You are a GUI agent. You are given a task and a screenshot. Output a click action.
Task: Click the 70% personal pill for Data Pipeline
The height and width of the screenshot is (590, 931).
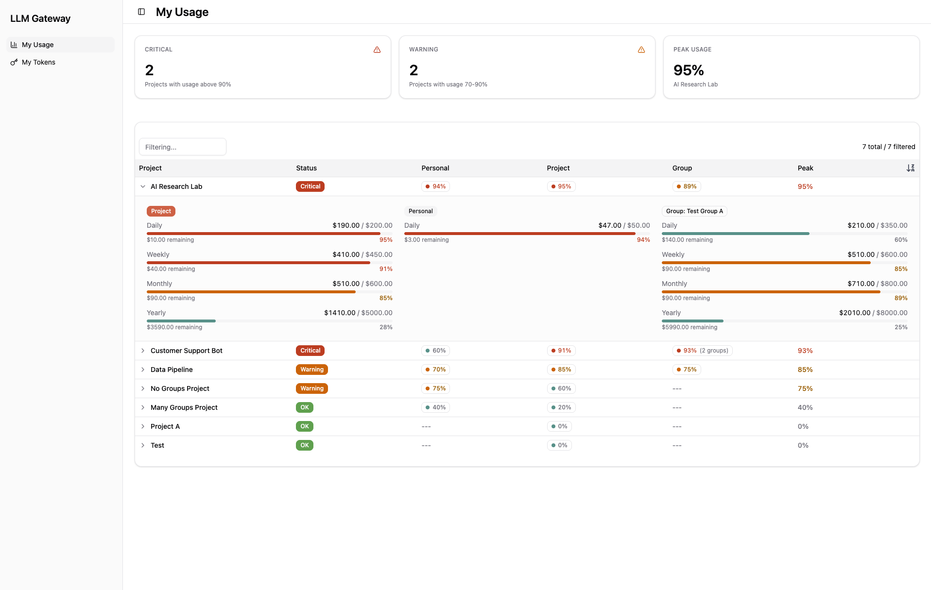pos(435,370)
